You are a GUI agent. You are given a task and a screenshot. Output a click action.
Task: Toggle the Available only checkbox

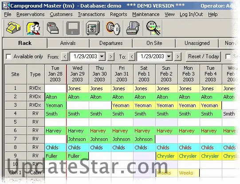(8, 56)
